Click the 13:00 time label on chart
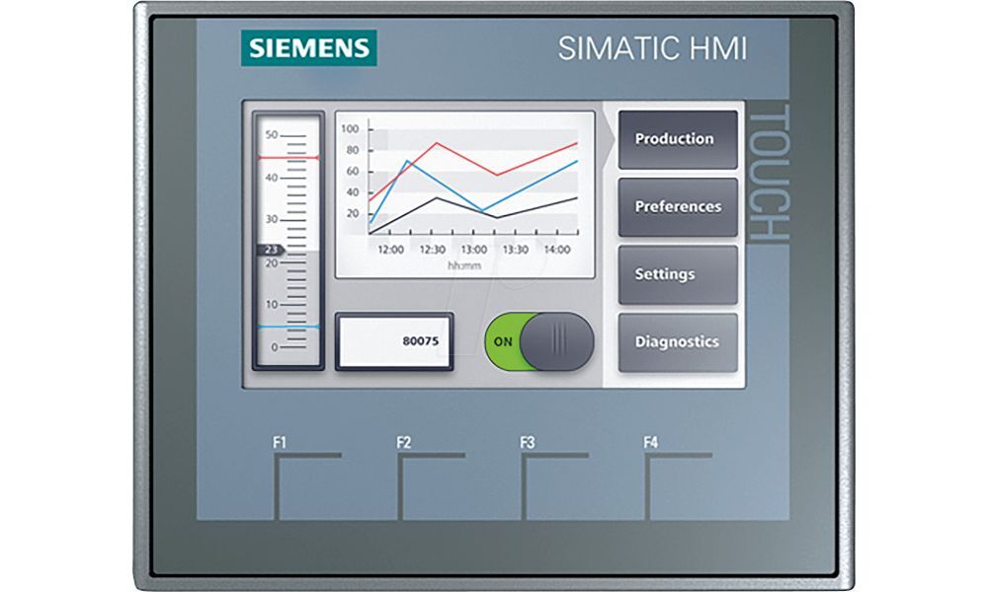Viewport: 988px width, 592px height. 474,250
